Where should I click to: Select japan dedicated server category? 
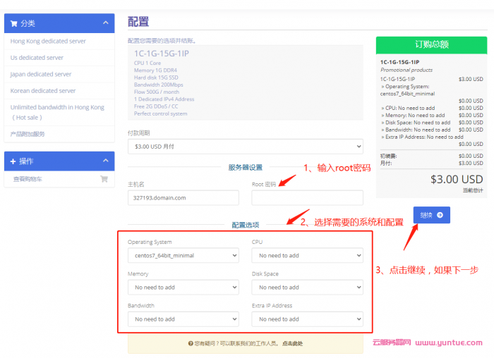[x=41, y=74]
